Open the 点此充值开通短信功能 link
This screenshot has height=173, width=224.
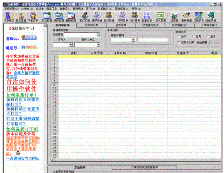click(23, 75)
